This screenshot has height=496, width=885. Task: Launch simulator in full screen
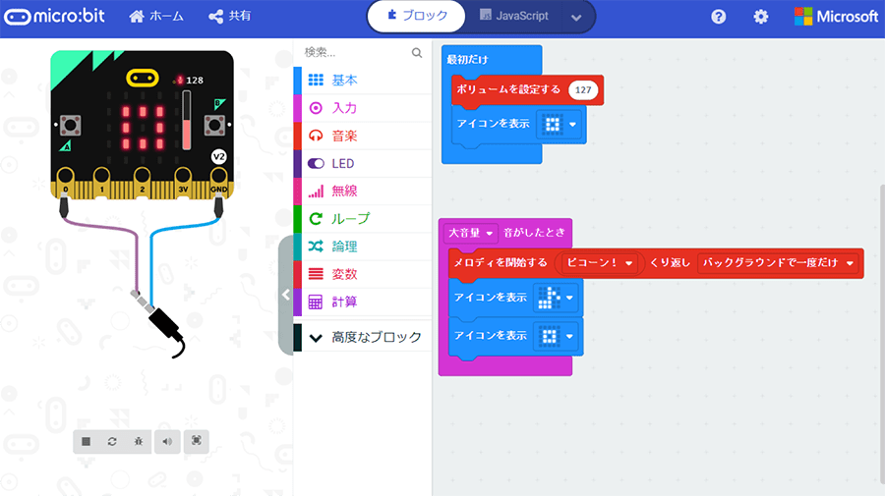197,441
